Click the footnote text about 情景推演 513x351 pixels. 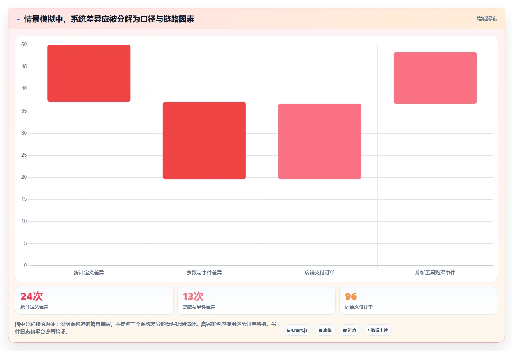click(146, 328)
